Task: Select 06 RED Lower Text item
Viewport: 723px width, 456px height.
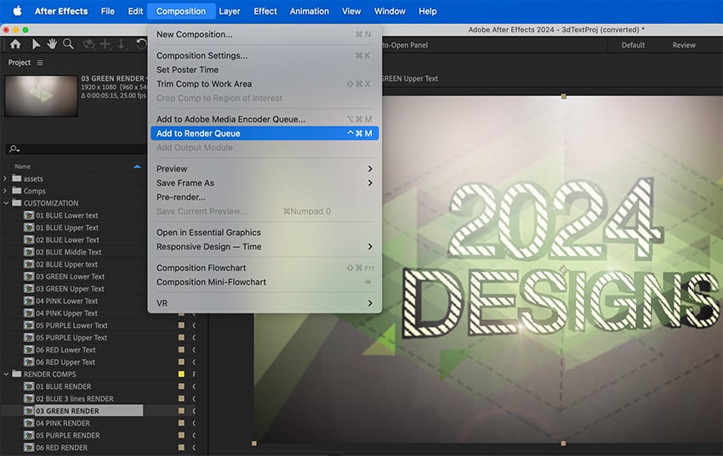Action: pos(66,350)
